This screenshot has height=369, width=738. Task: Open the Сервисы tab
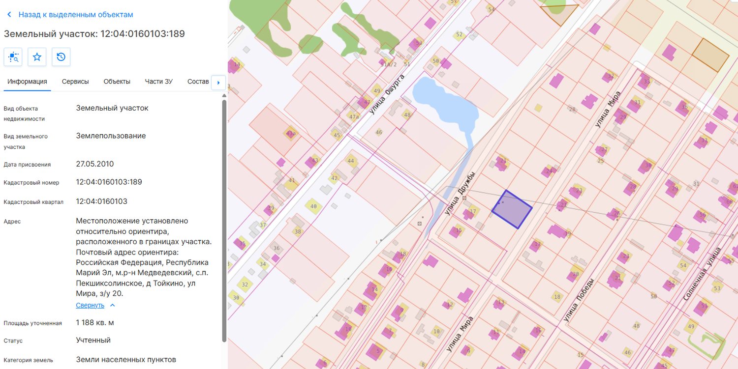coord(75,82)
